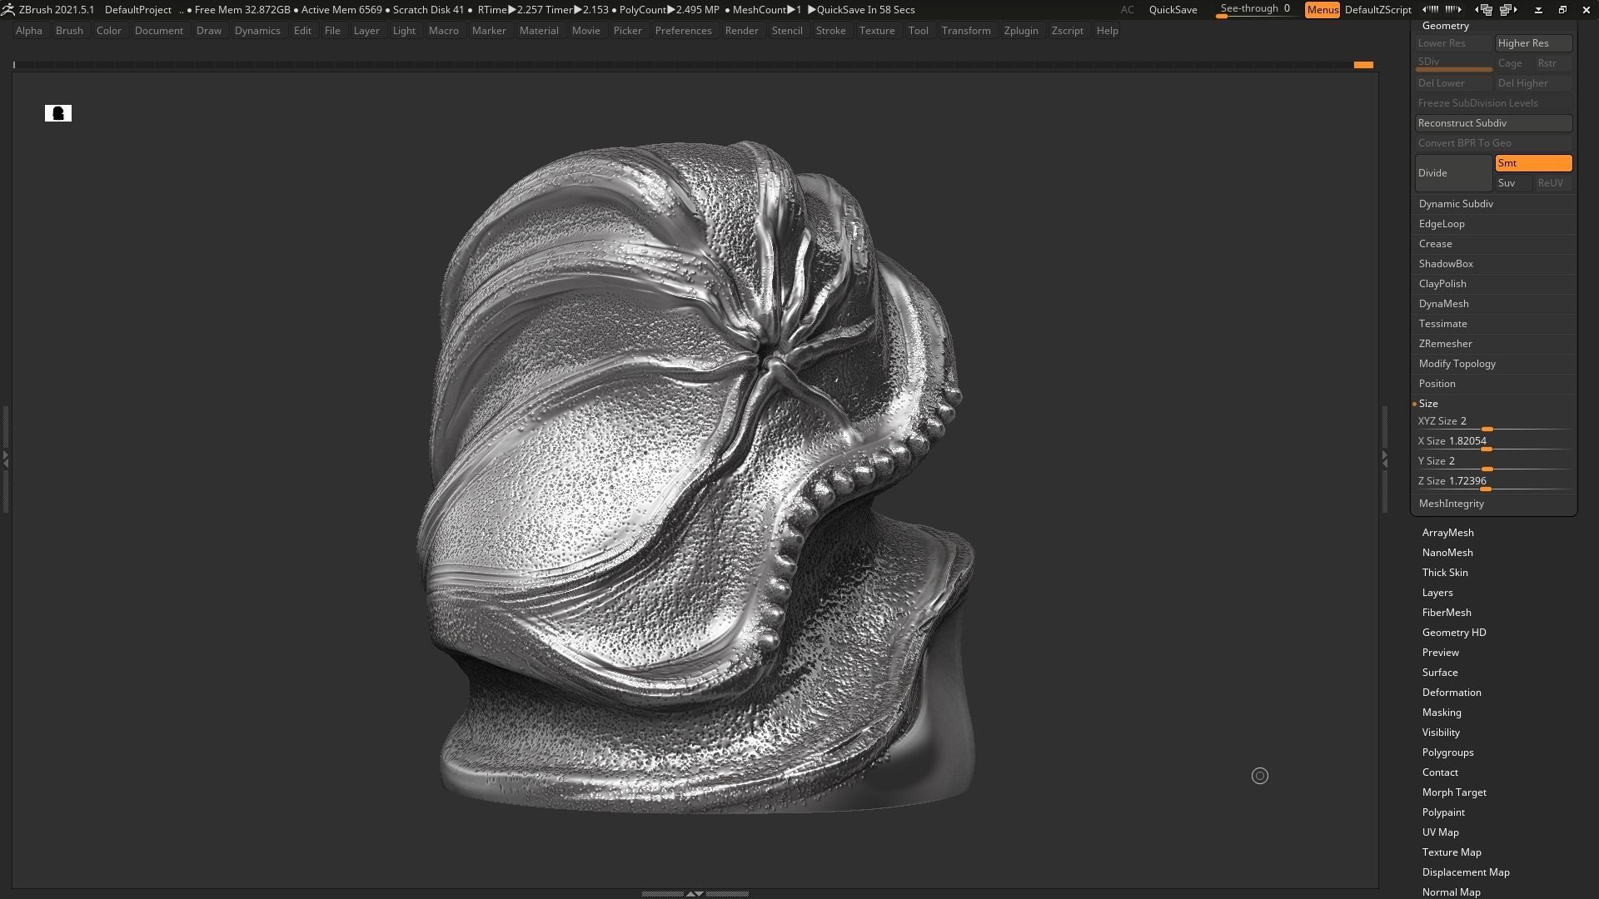This screenshot has width=1599, height=899.
Task: Open the Brush menu
Action: click(69, 31)
